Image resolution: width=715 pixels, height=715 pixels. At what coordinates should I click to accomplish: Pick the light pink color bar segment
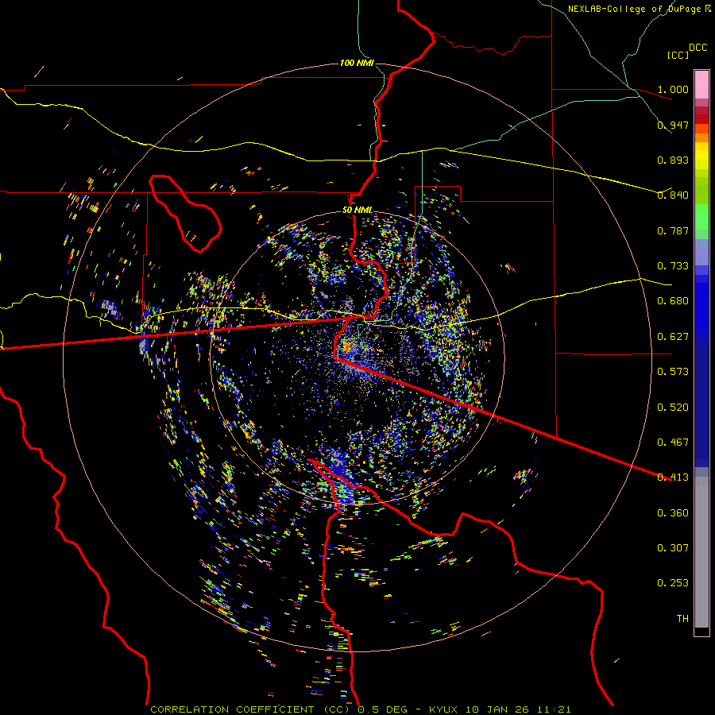point(701,84)
